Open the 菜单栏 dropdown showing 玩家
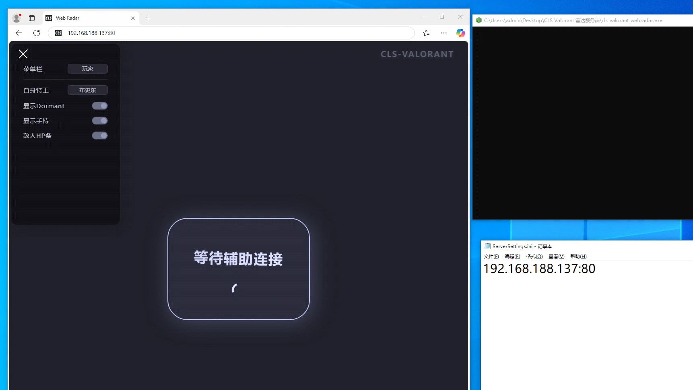 [88, 69]
